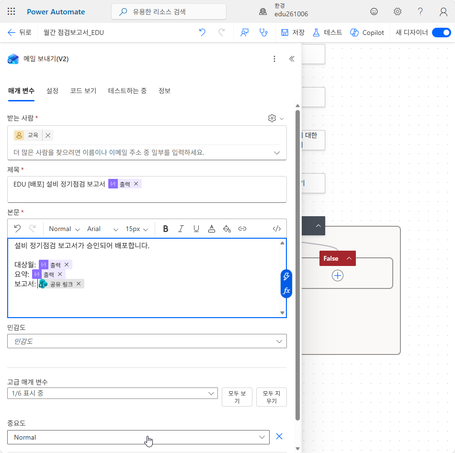The width and height of the screenshot is (455, 453).
Task: Switch to the 정보 tab
Action: [x=164, y=91]
